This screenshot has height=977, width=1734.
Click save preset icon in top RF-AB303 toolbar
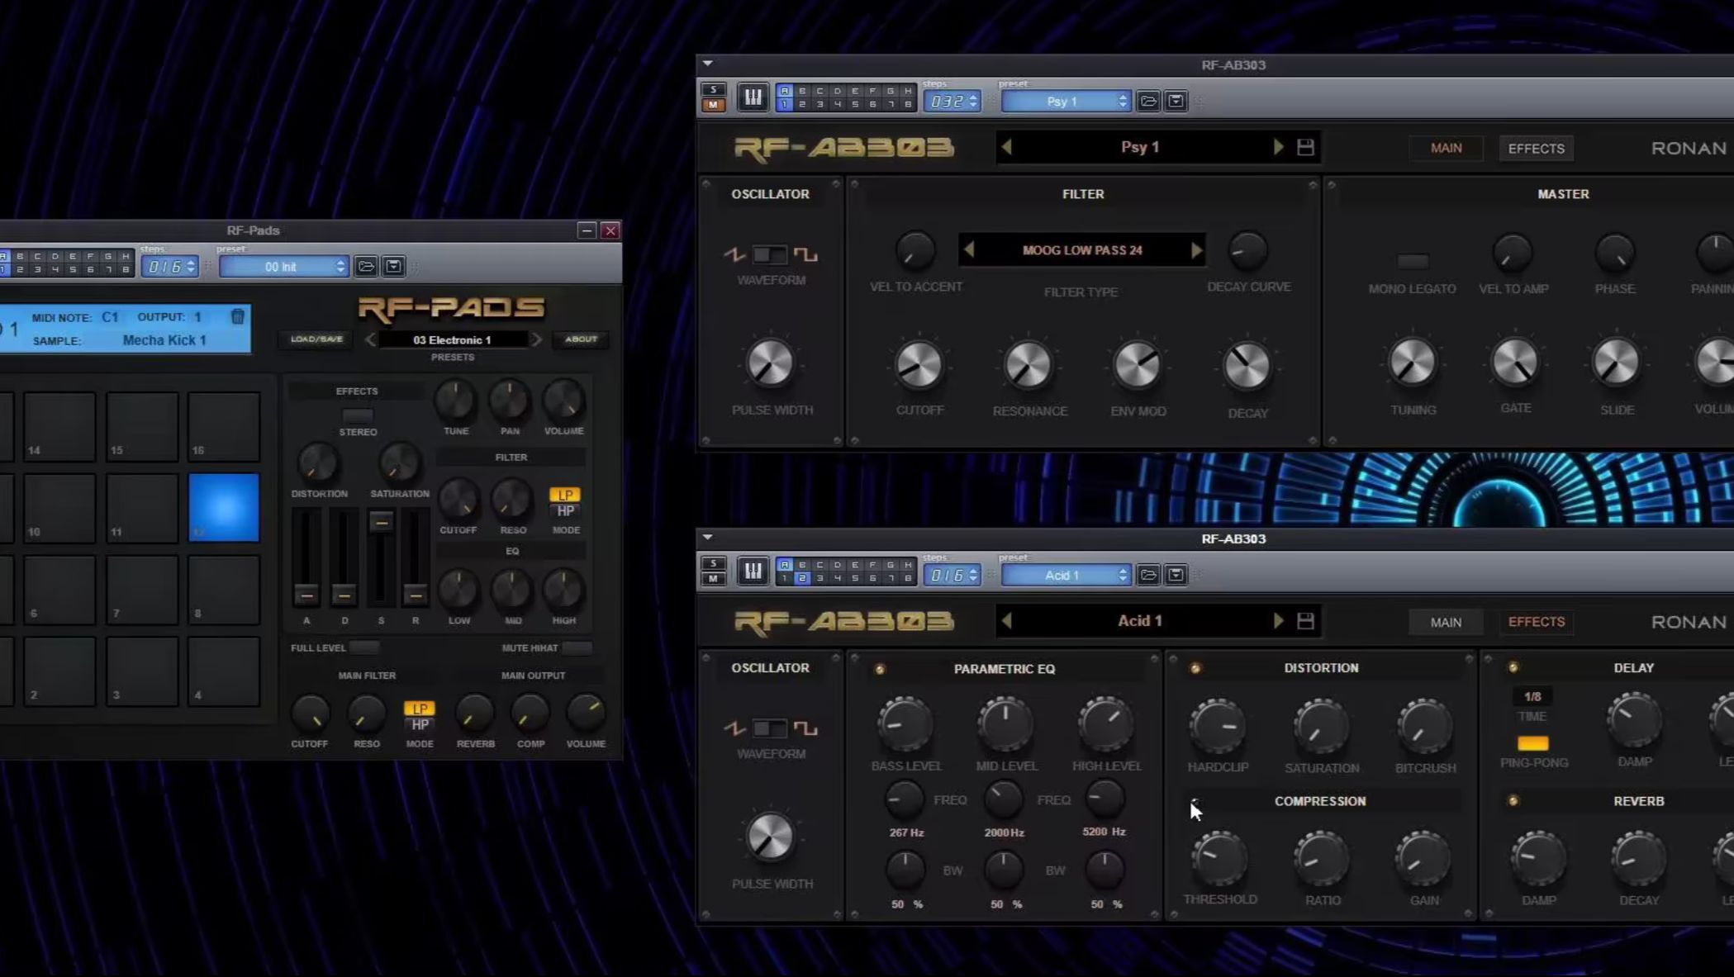pos(1176,102)
